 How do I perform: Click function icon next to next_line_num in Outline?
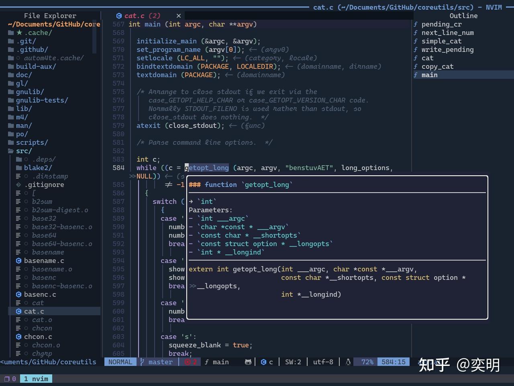coord(416,33)
